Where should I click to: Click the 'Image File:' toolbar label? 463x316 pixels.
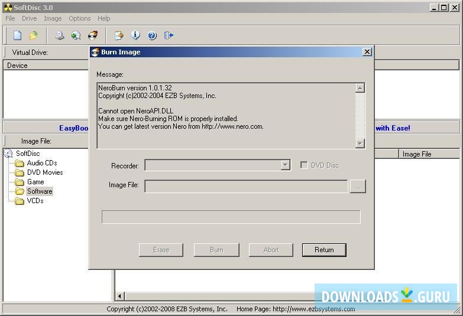click(x=36, y=141)
